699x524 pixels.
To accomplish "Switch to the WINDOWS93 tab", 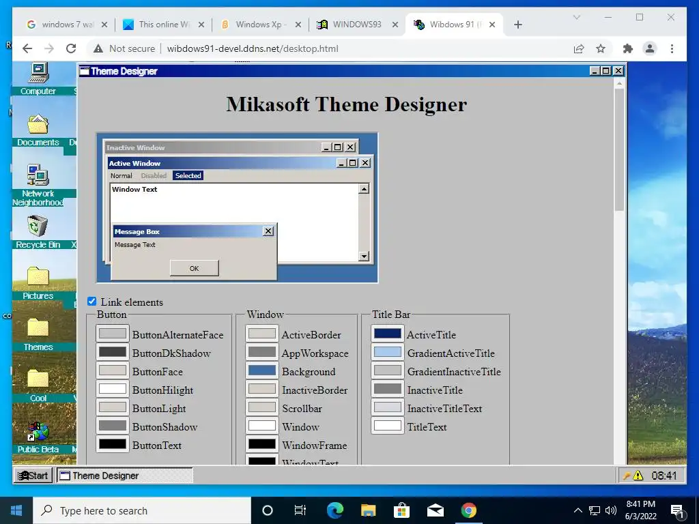I will tap(358, 25).
